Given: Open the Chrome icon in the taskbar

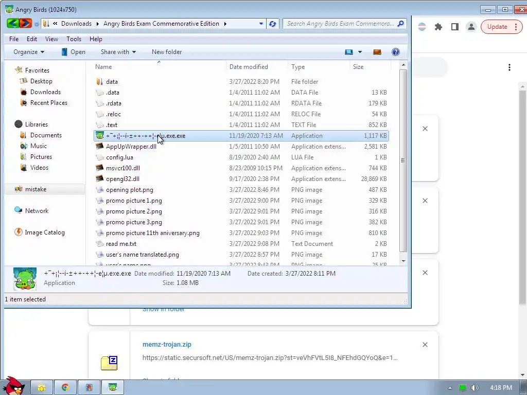Looking at the screenshot, I should pyautogui.click(x=65, y=388).
